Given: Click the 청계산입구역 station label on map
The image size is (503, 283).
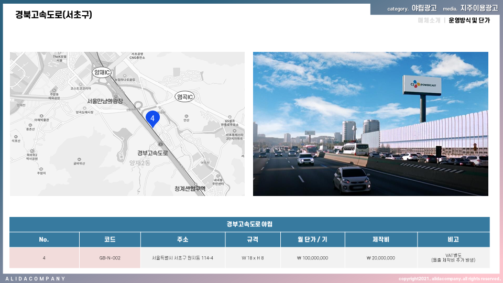Looking at the screenshot, I should [x=190, y=189].
